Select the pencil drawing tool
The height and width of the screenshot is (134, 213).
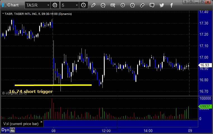tap(93, 5)
